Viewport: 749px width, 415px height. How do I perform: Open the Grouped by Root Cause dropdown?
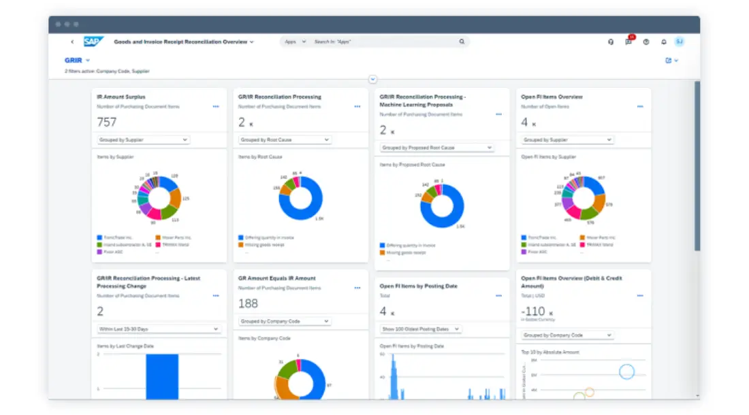point(284,139)
